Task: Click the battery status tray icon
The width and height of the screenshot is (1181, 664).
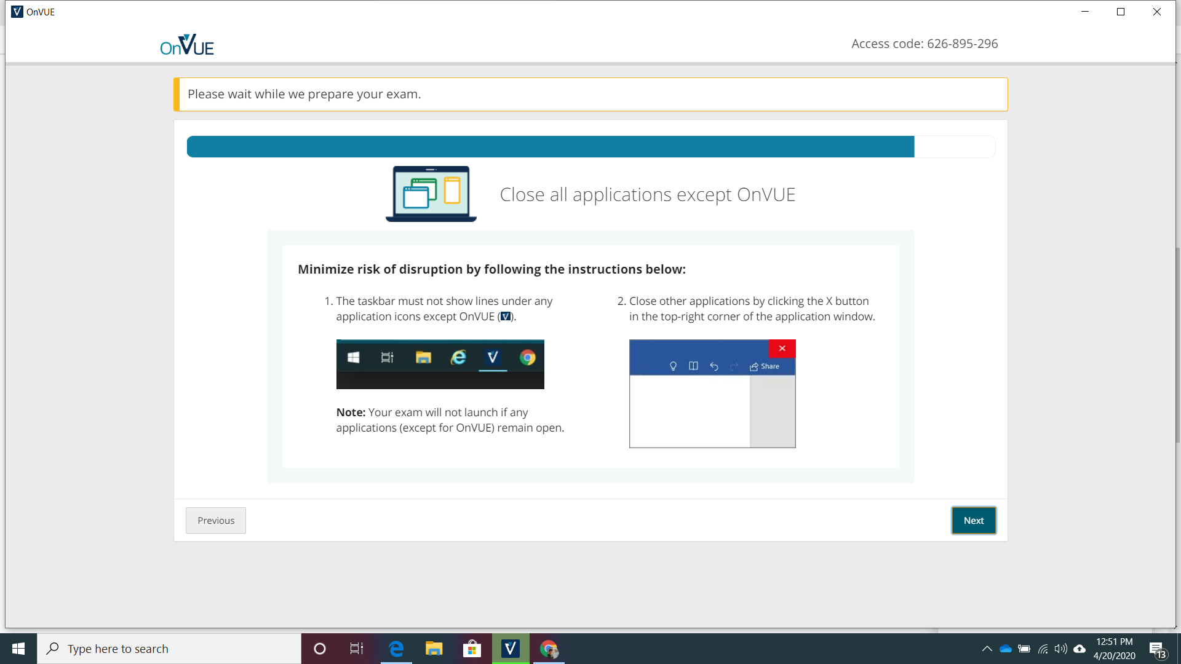Action: [x=1024, y=649]
